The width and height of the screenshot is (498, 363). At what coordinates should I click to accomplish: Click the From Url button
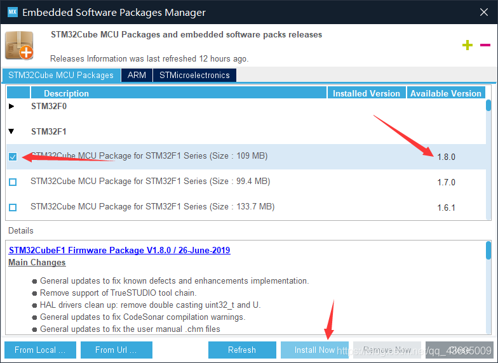(116, 350)
